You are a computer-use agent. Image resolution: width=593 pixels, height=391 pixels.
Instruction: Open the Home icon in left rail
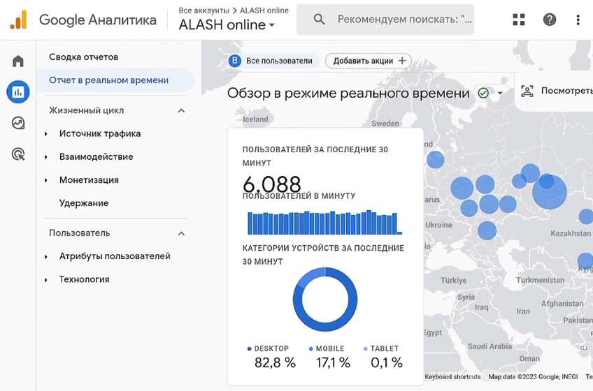17,61
